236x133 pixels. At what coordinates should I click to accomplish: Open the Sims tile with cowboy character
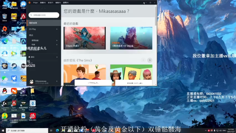131,72
